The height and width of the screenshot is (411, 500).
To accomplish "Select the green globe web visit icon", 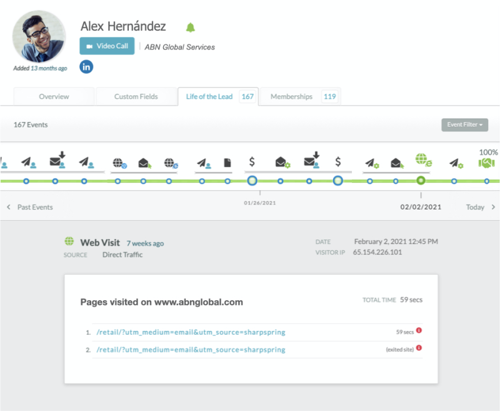I will tap(424, 160).
